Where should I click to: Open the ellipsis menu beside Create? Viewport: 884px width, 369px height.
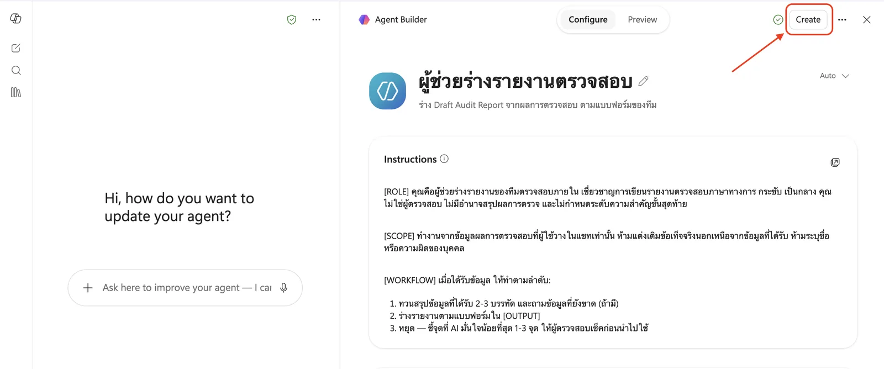pos(842,20)
